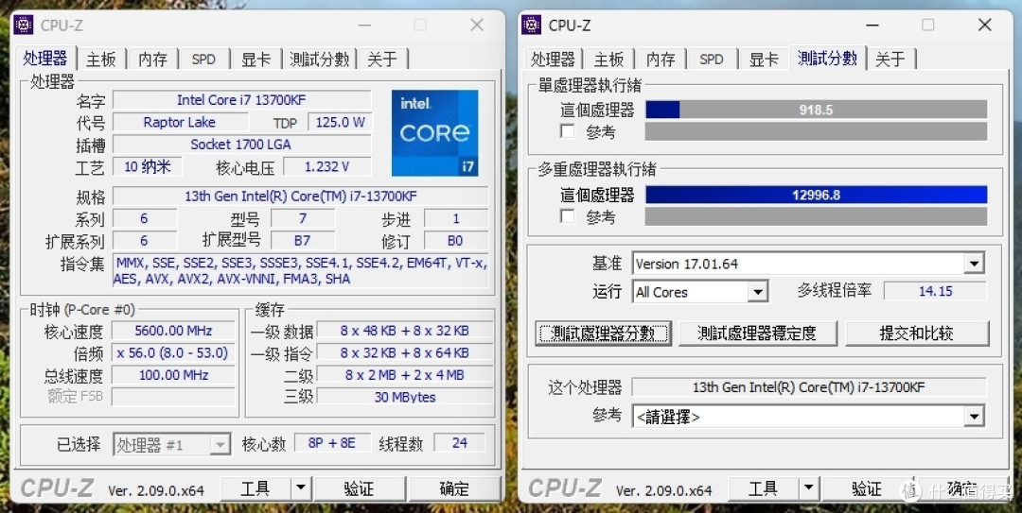The image size is (1022, 513).
Task: Click the technology value 10 纳米
Action: tap(148, 166)
